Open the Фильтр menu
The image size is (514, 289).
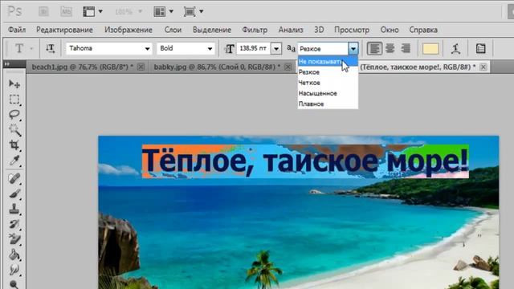[x=255, y=30]
